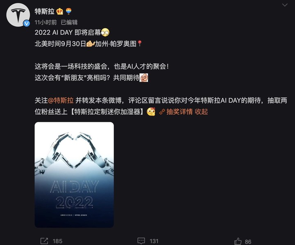The width and height of the screenshot is (295, 245).
Task: Open comments via speech bubble icon
Action: [x=141, y=241]
